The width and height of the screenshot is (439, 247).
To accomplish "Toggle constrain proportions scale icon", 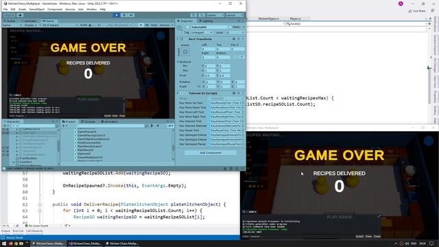I will pyautogui.click(x=199, y=86).
